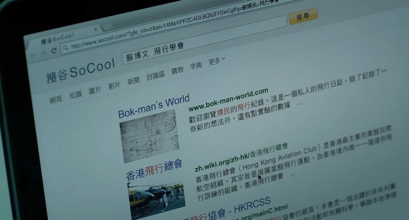Image resolution: width=409 pixels, height=220 pixels.
Task: Click the browser back arrow
Action: pyautogui.click(x=33, y=54)
